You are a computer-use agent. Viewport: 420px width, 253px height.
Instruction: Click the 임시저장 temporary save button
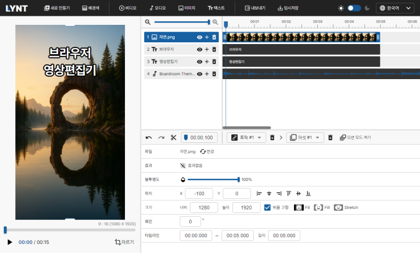288,8
